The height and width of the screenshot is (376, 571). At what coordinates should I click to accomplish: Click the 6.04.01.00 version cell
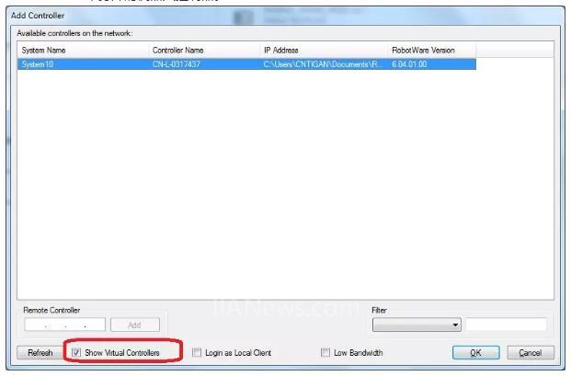click(409, 64)
